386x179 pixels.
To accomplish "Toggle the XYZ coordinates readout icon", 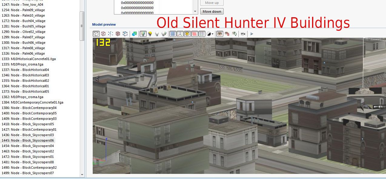I will (x=202, y=34).
